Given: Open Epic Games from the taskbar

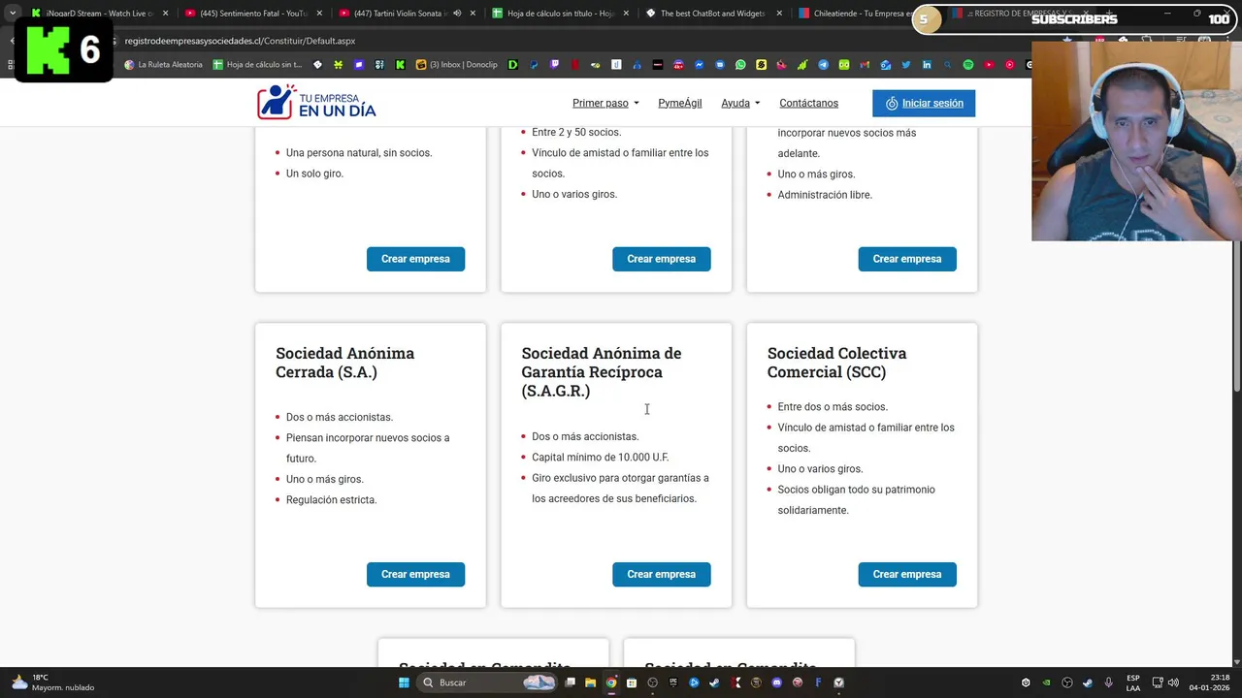Looking at the screenshot, I should pos(673,682).
